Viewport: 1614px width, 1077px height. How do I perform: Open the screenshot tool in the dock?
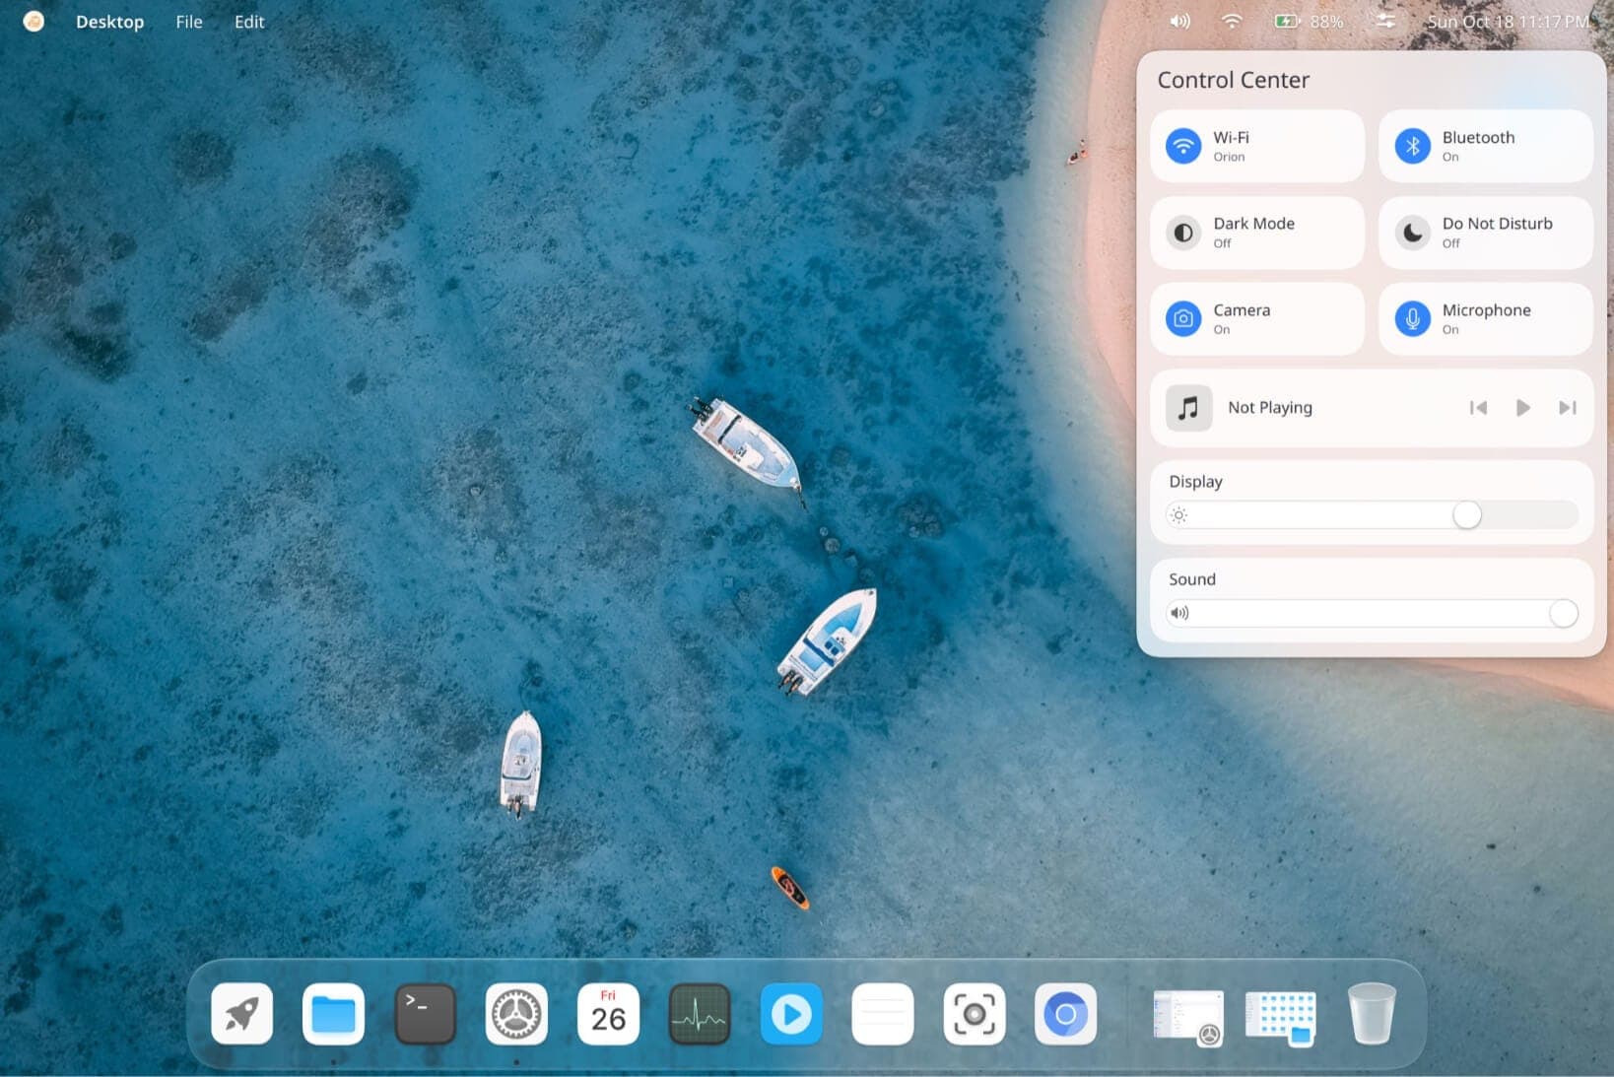click(975, 1014)
